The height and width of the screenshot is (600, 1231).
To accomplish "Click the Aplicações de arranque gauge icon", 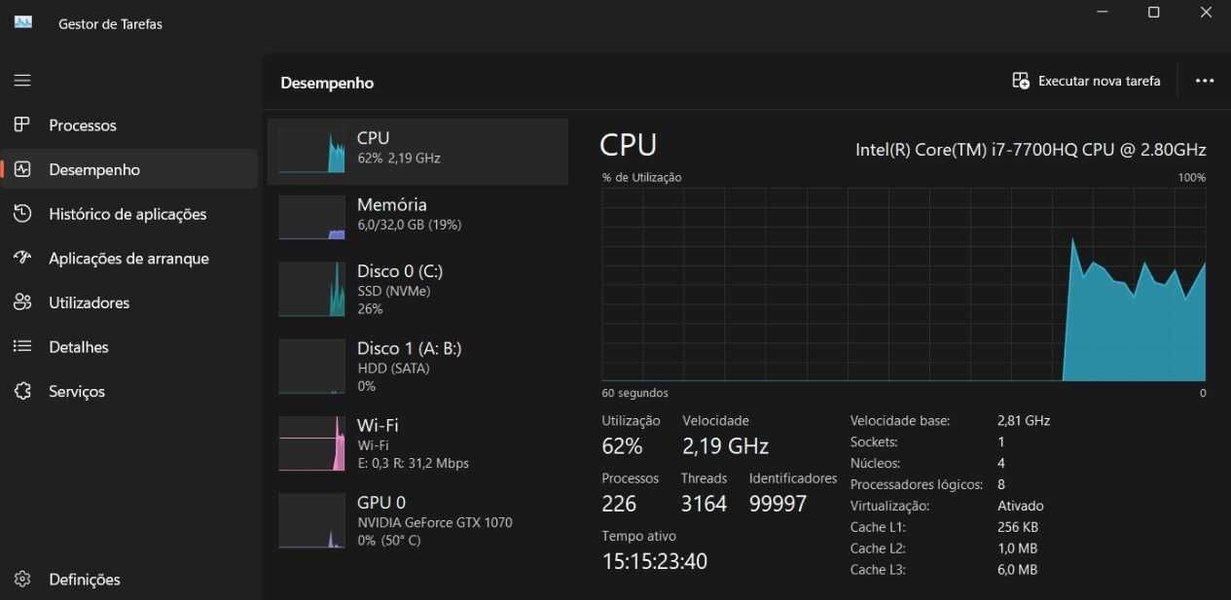I will (x=22, y=259).
